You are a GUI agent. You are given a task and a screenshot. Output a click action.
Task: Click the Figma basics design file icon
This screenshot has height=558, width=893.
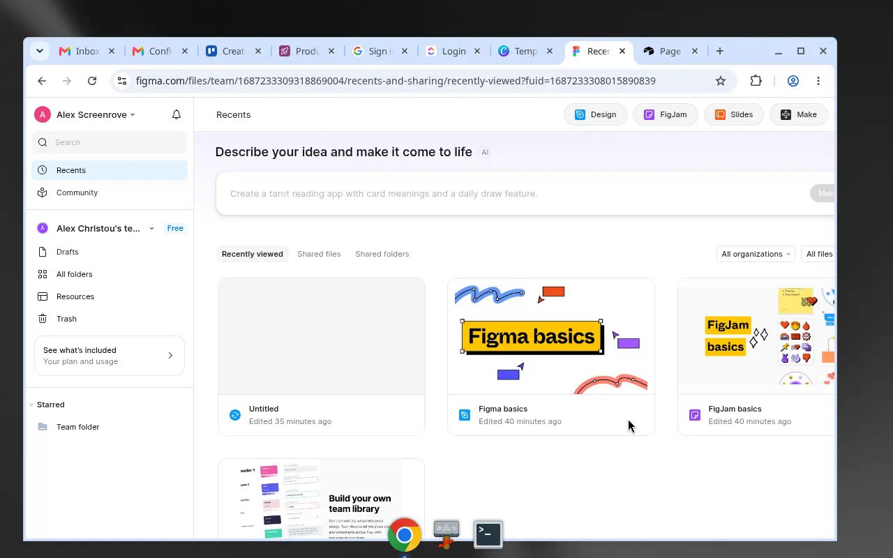point(465,415)
